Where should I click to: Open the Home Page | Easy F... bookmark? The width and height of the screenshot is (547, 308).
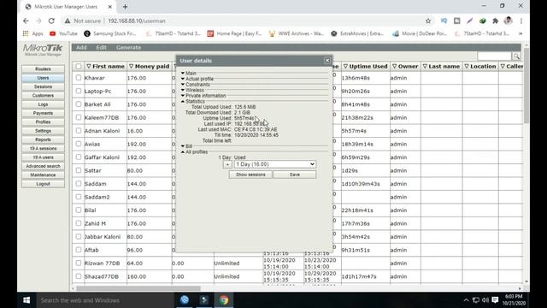point(234,33)
